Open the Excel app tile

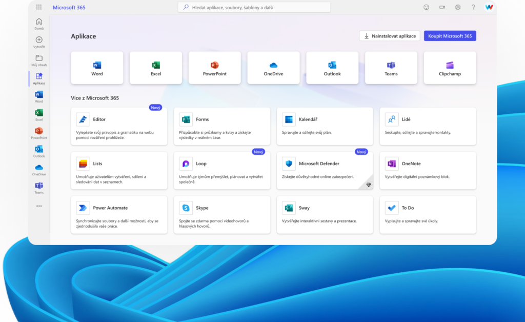(156, 68)
